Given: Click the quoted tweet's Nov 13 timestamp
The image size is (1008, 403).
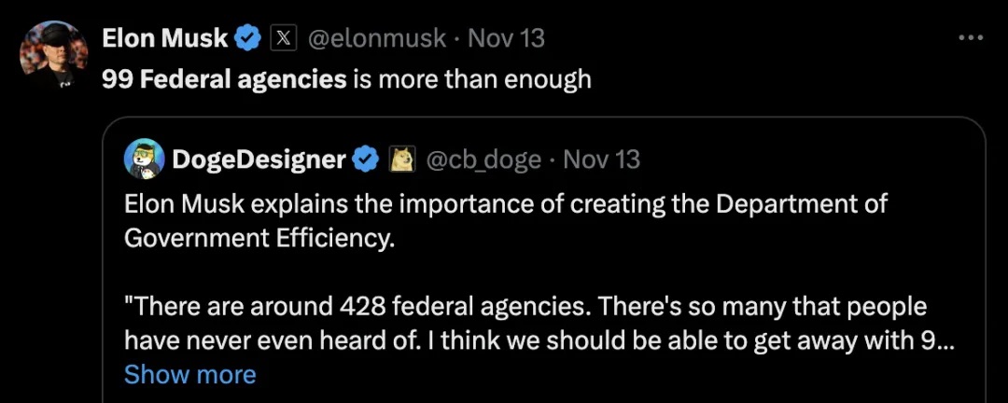Looking at the screenshot, I should pyautogui.click(x=602, y=160).
